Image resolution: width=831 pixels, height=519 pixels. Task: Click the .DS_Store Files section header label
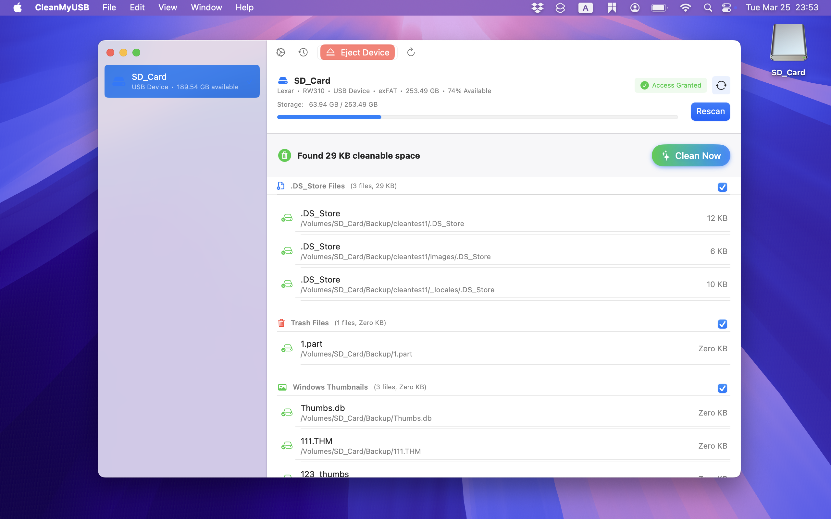point(318,186)
